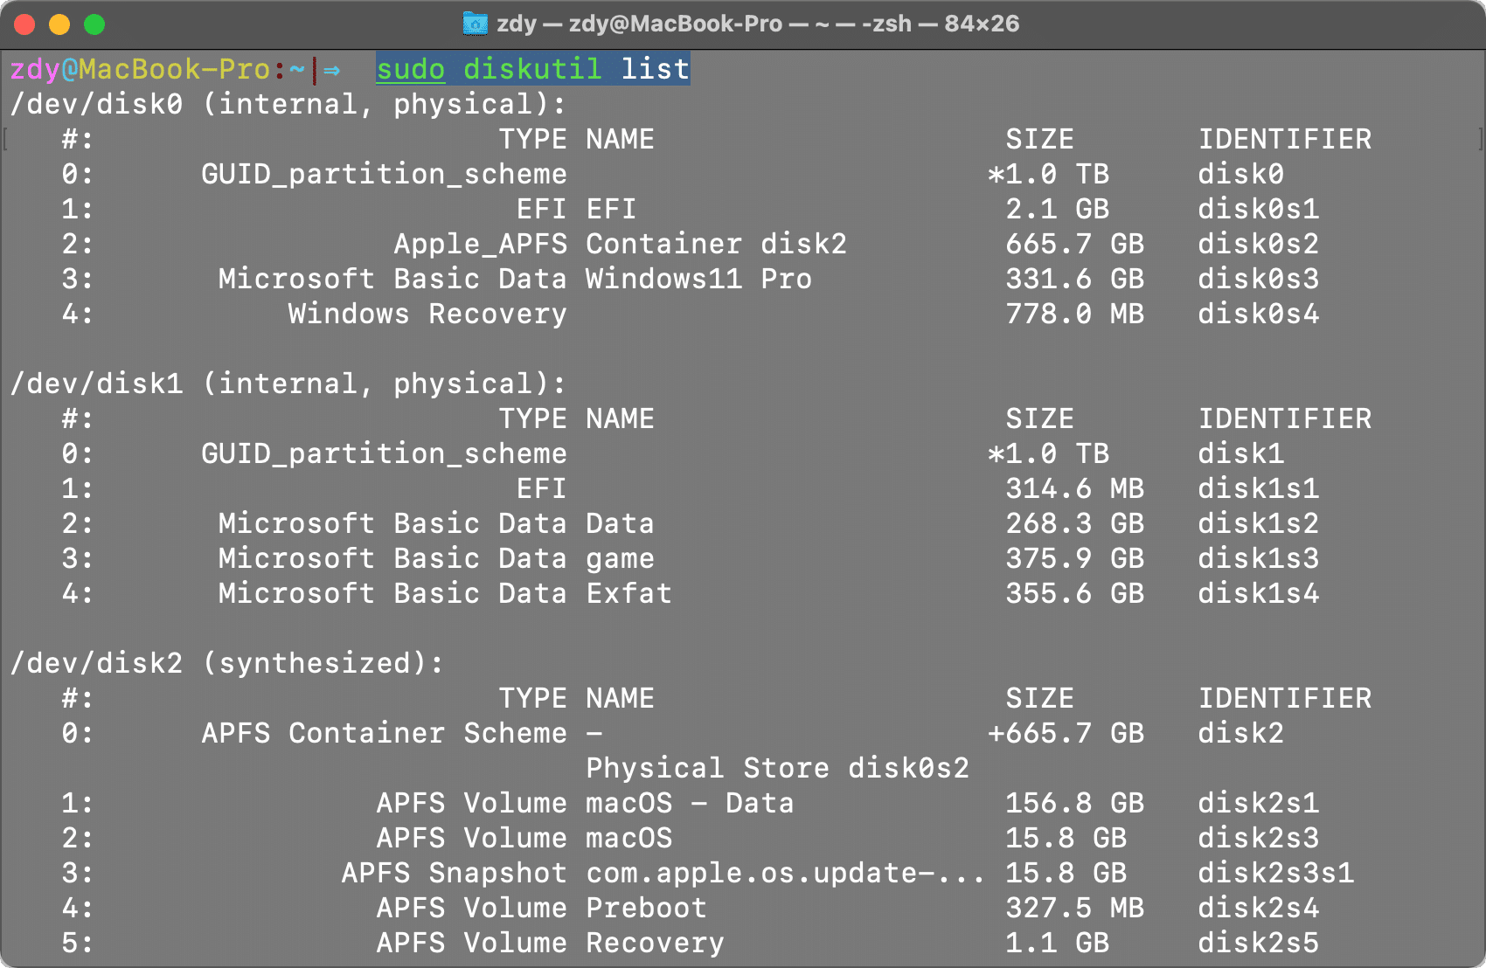
Task: Click the size '331.6 GB'
Action: point(1075,280)
